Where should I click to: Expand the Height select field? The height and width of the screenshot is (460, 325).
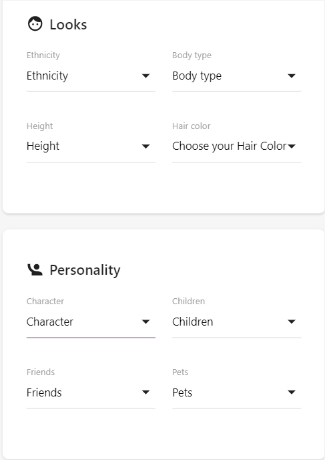pyautogui.click(x=91, y=146)
